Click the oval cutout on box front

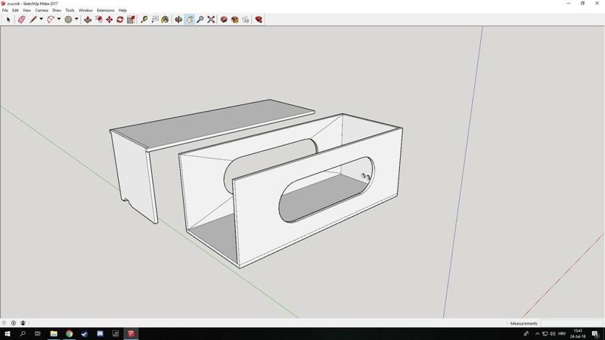326,190
